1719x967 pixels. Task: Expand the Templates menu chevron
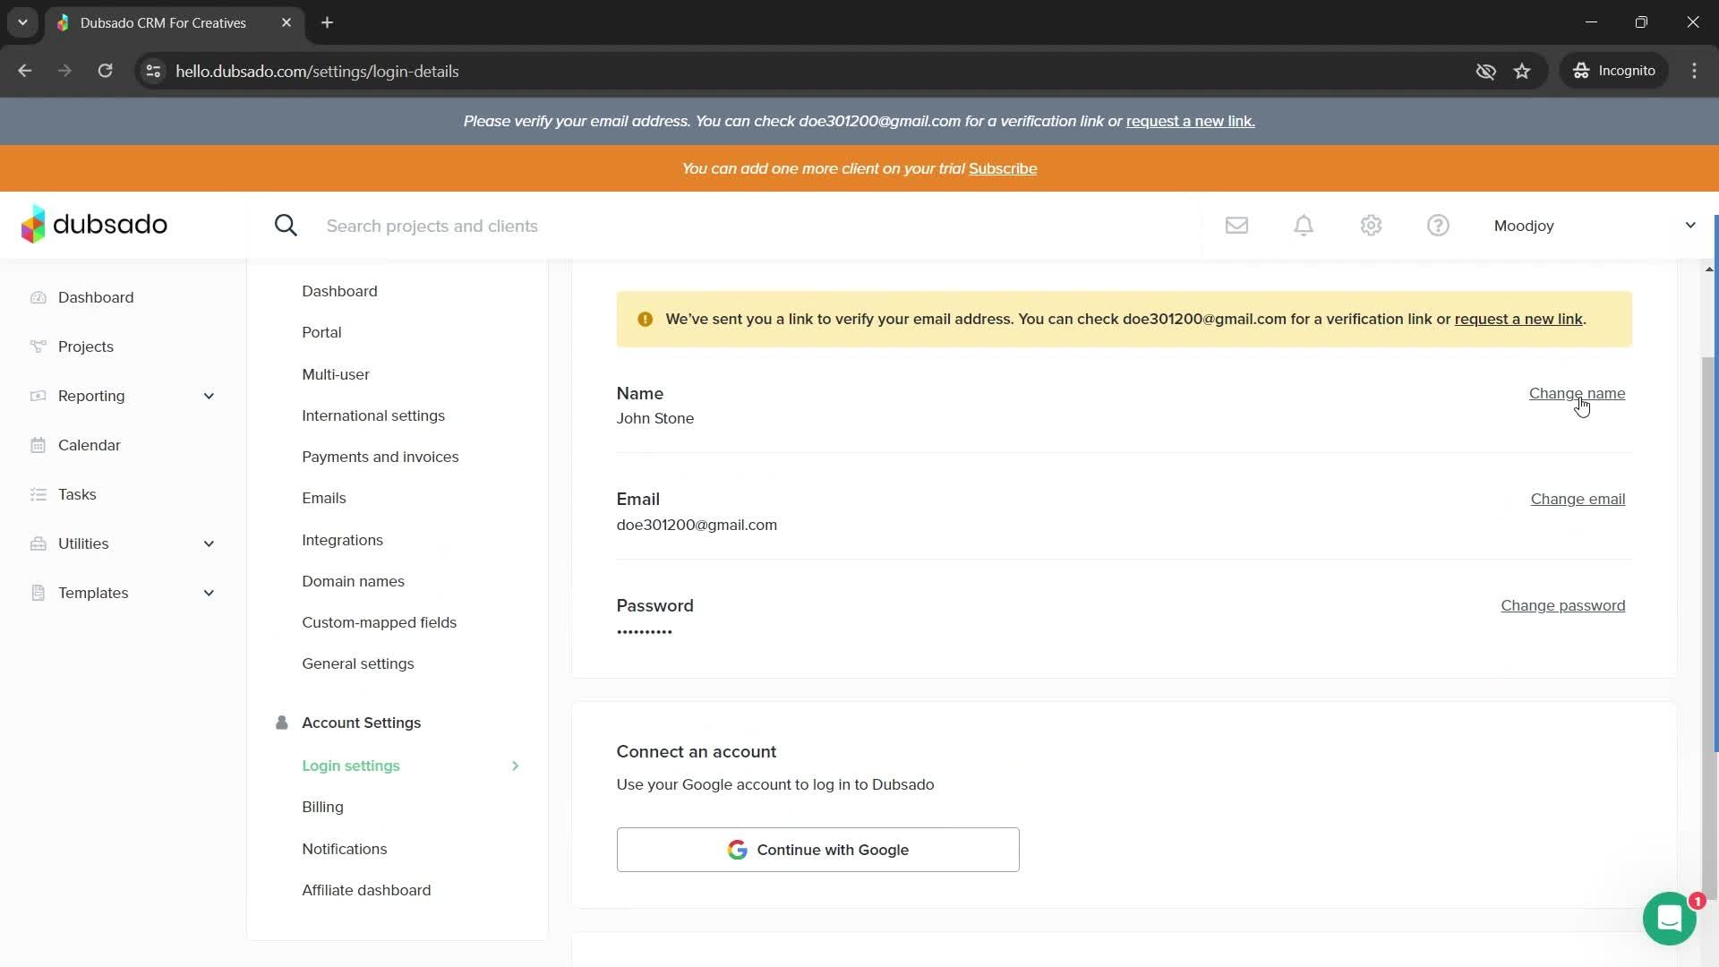[x=209, y=593]
